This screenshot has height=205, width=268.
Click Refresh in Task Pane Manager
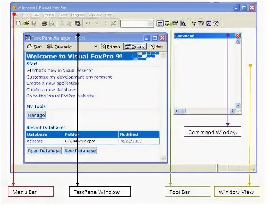point(110,47)
